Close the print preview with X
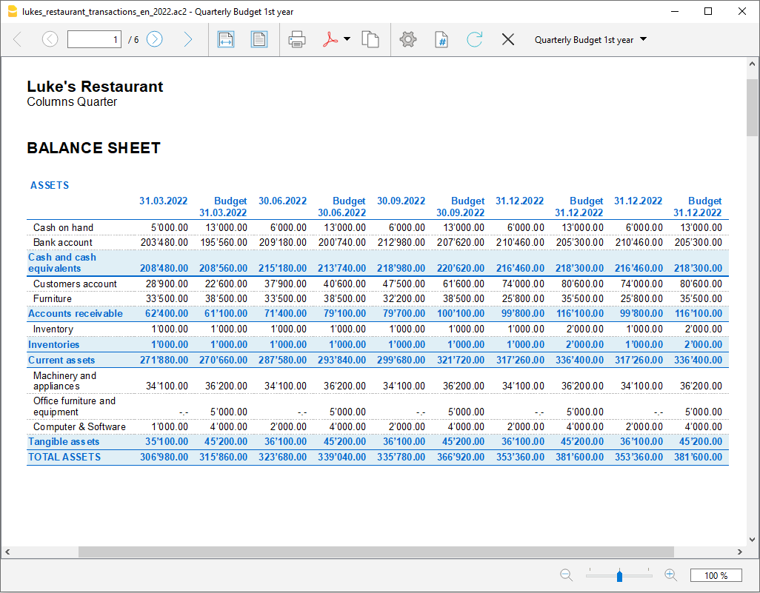 (507, 39)
